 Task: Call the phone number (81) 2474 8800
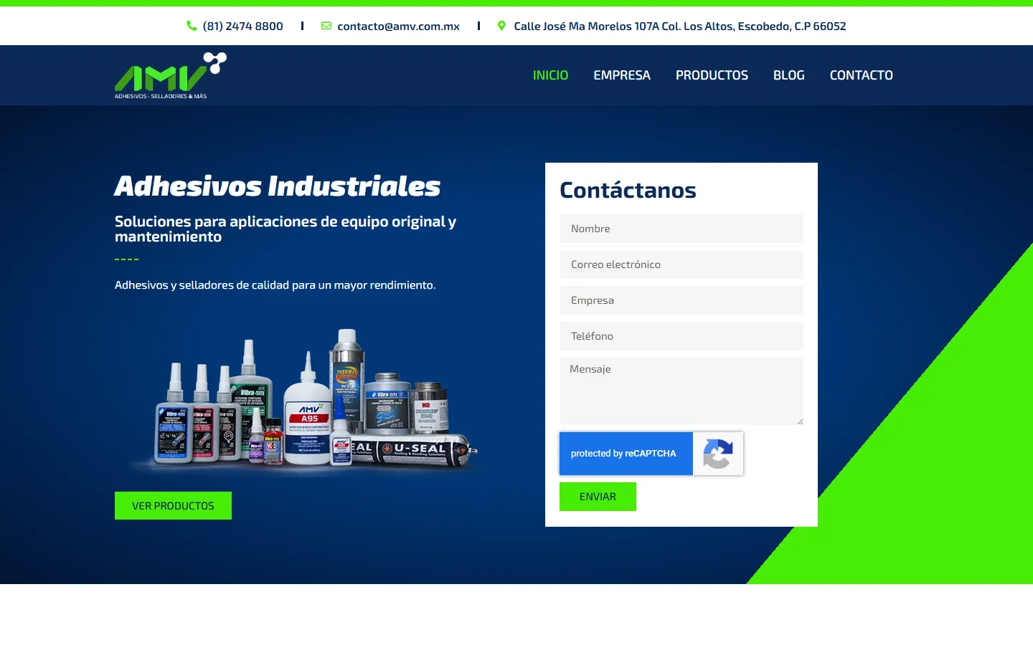(x=243, y=26)
